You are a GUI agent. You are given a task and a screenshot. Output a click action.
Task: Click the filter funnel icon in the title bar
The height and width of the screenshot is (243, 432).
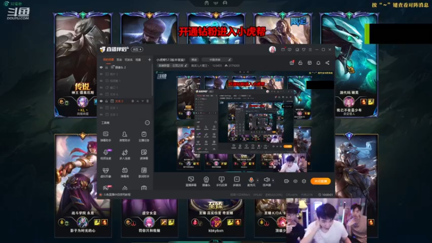303,50
